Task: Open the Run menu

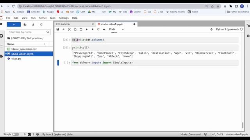Action: tap(33, 18)
